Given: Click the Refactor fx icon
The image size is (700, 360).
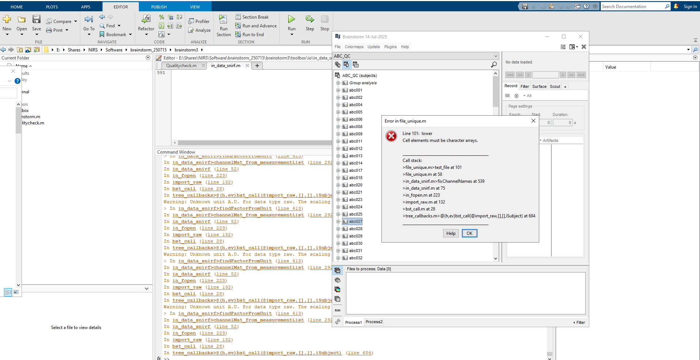Looking at the screenshot, I should pyautogui.click(x=146, y=19).
